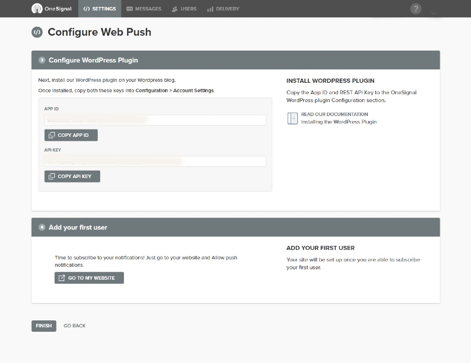This screenshot has height=363, width=471.
Task: Click the OneSignal logo icon
Action: [x=37, y=9]
